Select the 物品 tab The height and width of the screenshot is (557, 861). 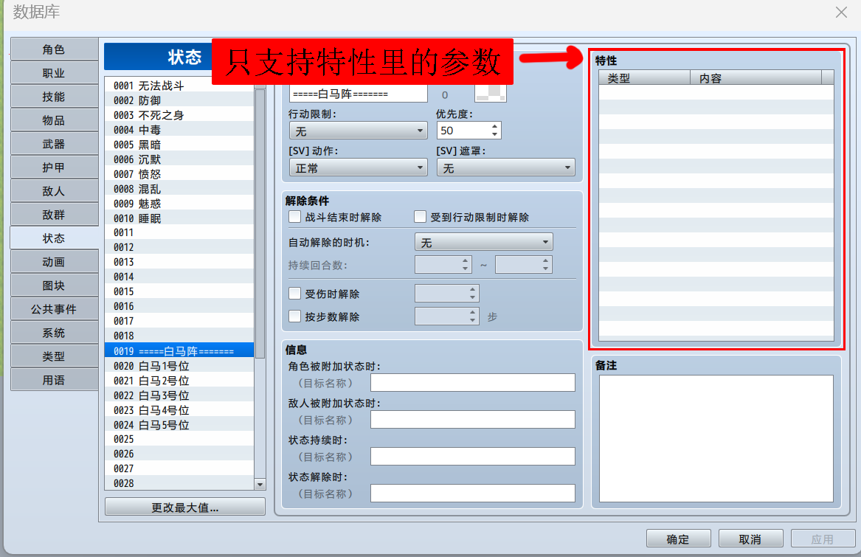(54, 120)
